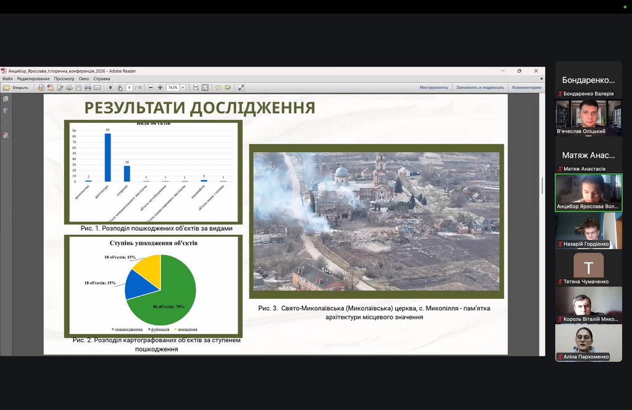The height and width of the screenshot is (410, 632).
Task: Add a sticky note comment icon
Action: (218, 88)
